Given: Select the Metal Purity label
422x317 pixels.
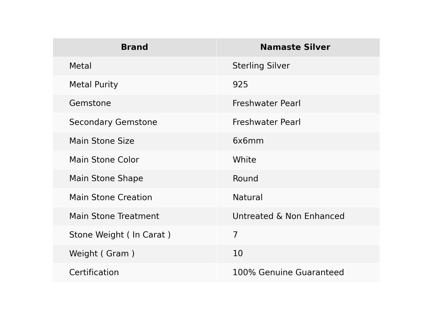Looking at the screenshot, I should (x=93, y=85).
